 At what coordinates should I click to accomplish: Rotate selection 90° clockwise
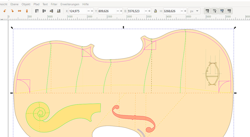(12, 11)
